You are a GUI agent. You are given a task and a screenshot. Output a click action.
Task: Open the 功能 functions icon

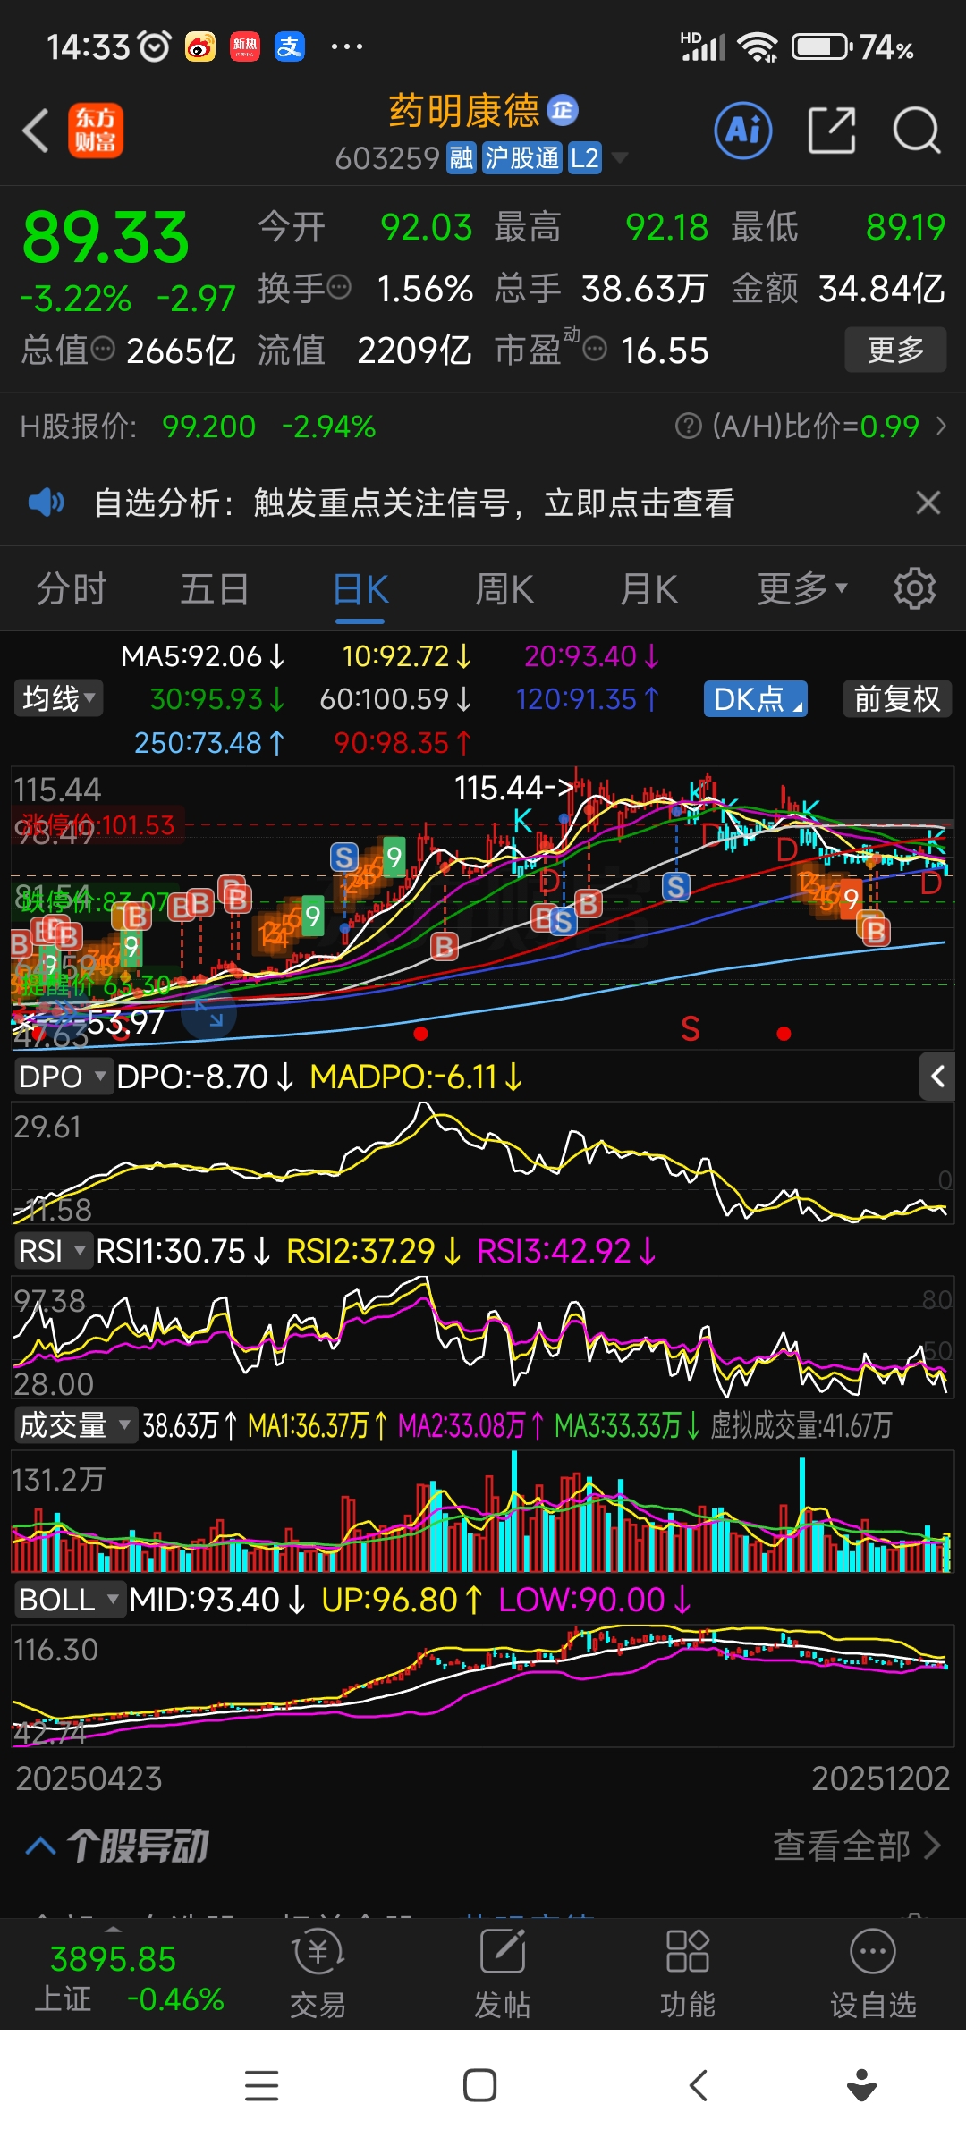pyautogui.click(x=687, y=1973)
